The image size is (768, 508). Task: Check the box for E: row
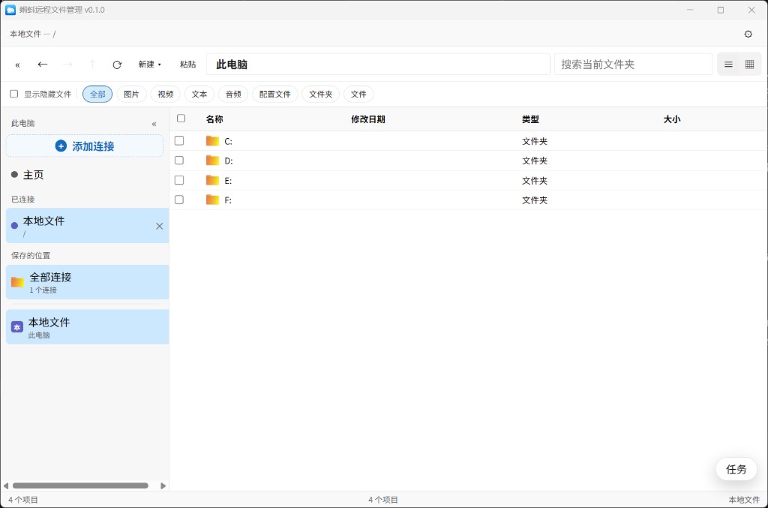pos(179,180)
